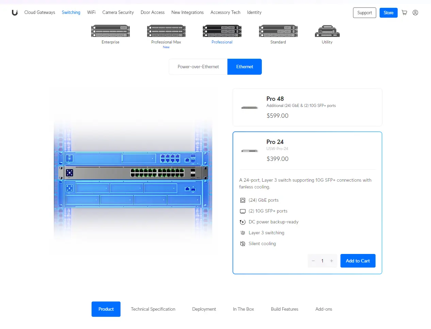Switch to Add-ons tab

tap(324, 309)
